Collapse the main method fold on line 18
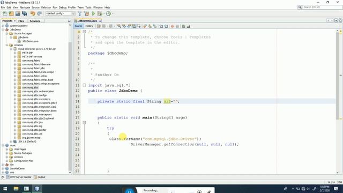 [84, 123]
